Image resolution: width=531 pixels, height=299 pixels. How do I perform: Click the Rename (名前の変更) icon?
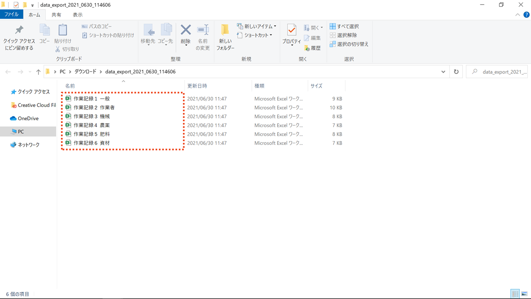click(x=203, y=31)
